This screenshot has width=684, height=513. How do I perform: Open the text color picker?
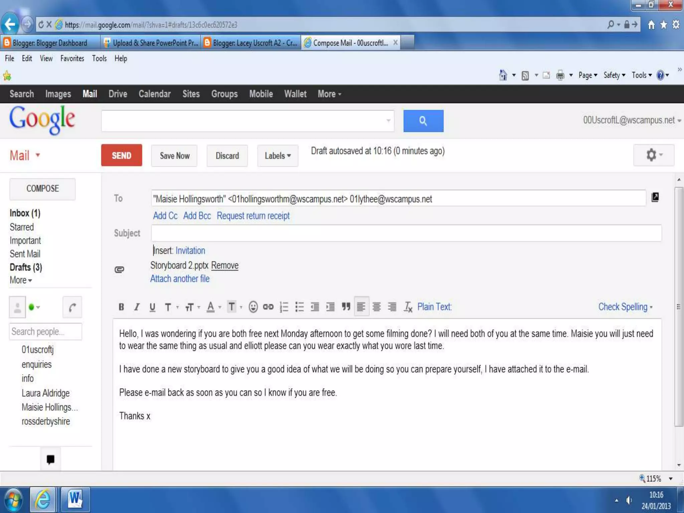(211, 307)
